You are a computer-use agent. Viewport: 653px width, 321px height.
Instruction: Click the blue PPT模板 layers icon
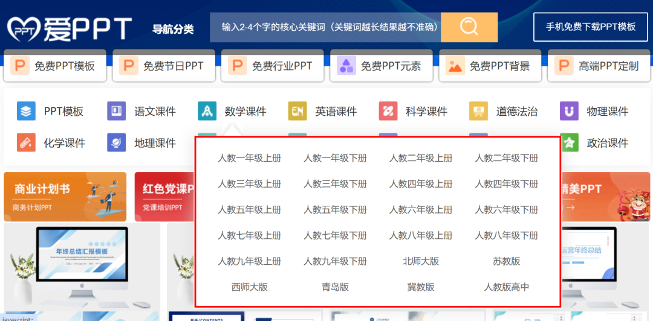click(x=26, y=111)
